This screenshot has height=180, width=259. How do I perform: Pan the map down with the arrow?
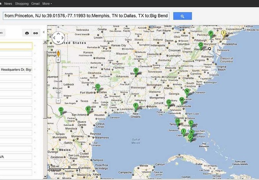pyautogui.click(x=58, y=41)
